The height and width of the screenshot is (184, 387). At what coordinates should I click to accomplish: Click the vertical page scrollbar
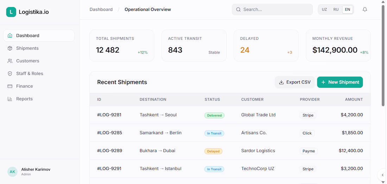(x=383, y=56)
